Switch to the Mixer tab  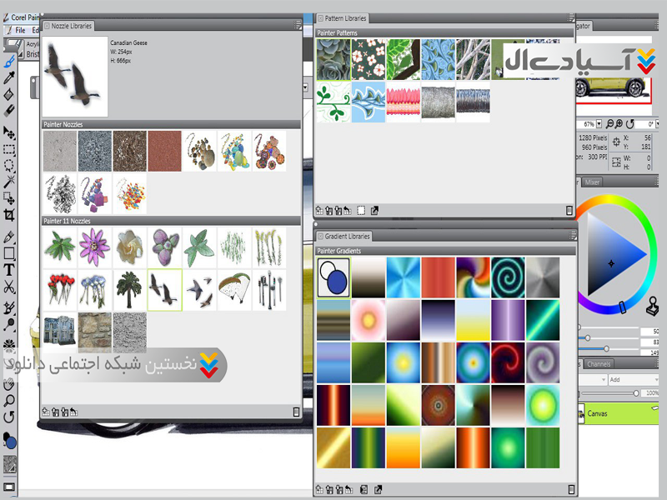coord(592,182)
